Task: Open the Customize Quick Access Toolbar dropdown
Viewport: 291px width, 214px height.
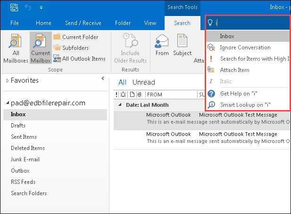Action: click(41, 8)
